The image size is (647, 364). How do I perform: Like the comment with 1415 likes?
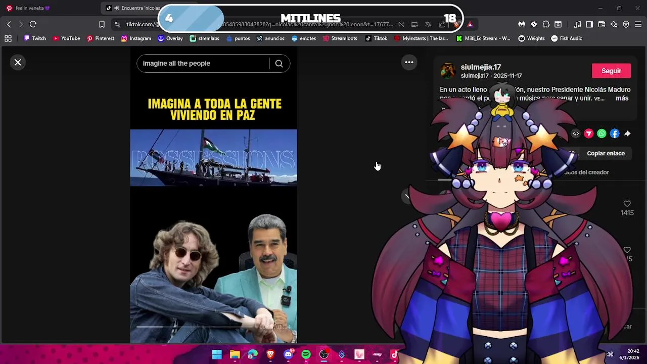coord(627,204)
